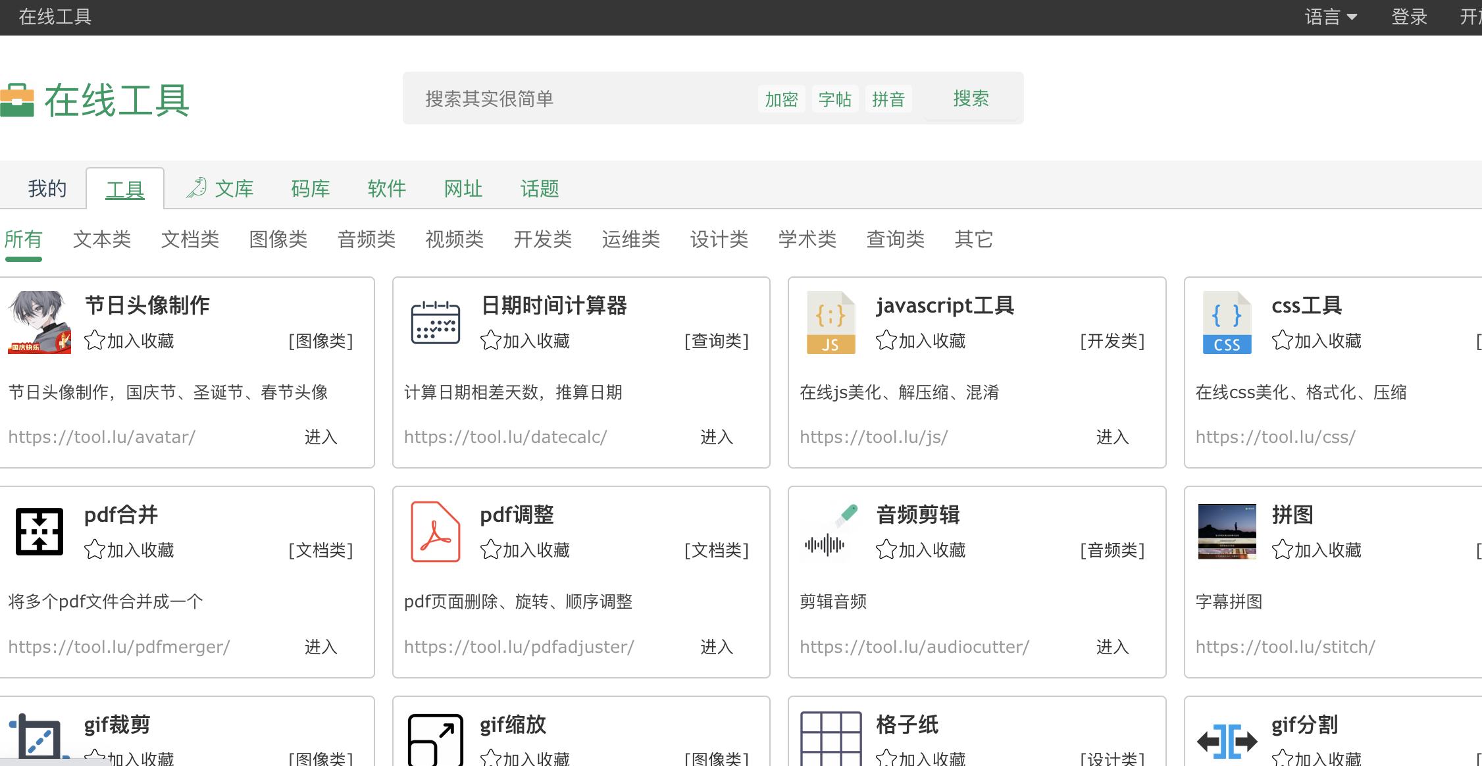Click the pdf合并 merge icon
Viewport: 1482px width, 766px height.
coord(39,531)
